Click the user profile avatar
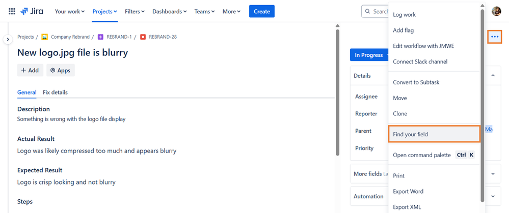Image resolution: width=509 pixels, height=213 pixels. [x=496, y=11]
